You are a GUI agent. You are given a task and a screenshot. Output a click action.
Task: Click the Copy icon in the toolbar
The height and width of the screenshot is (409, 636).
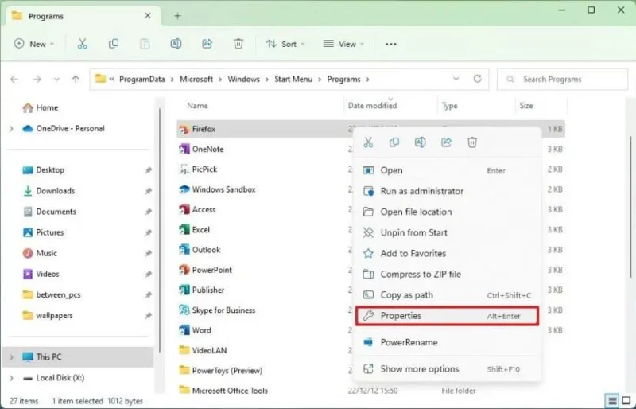114,44
